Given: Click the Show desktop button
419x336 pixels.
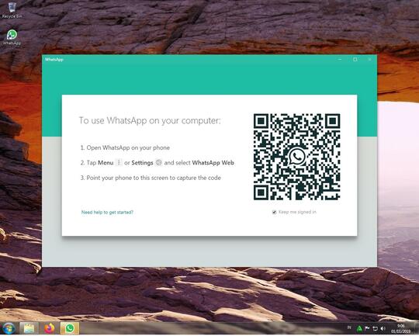Looking at the screenshot, I should click(x=416, y=328).
